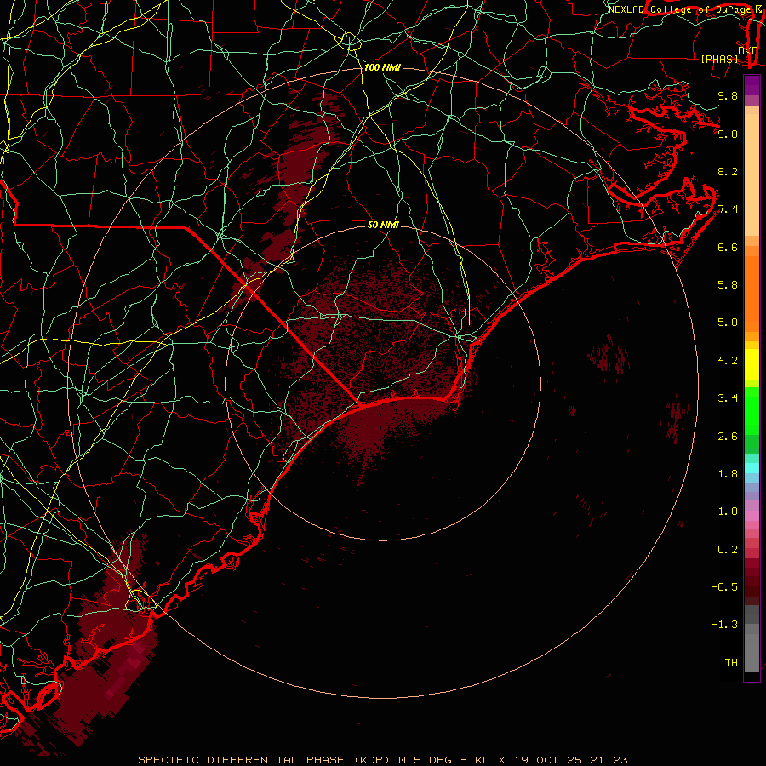Click the -0.5 legend value
This screenshot has width=766, height=766.
pos(724,586)
